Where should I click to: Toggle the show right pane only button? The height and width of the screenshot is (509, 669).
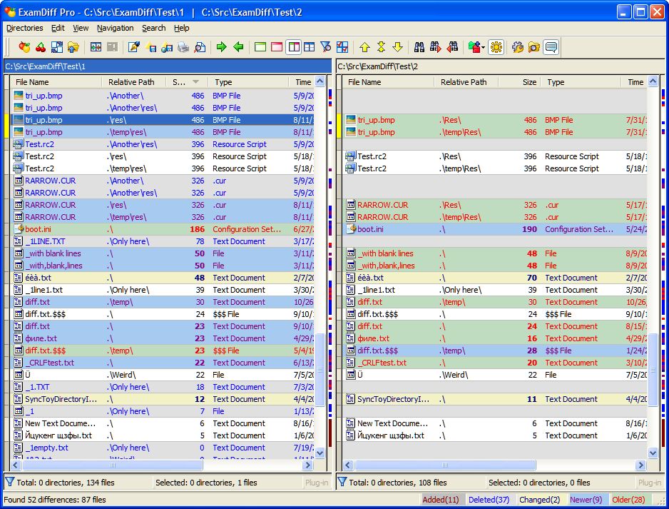[x=277, y=47]
